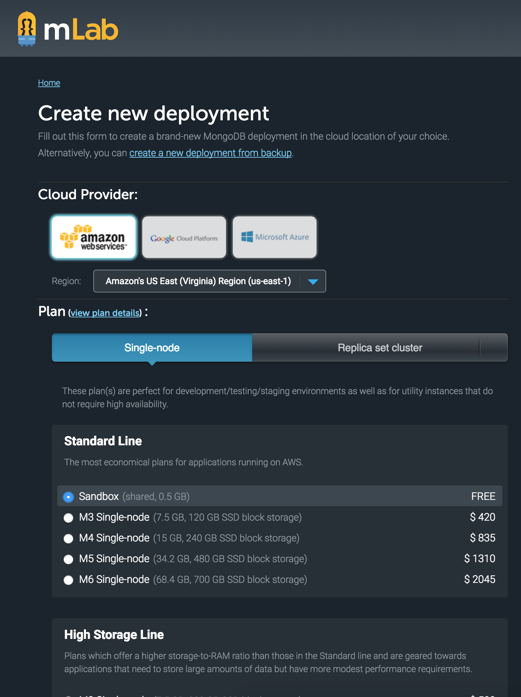Screen dimensions: 521x697
Task: Click the $ 2045 price
Action: point(480,579)
